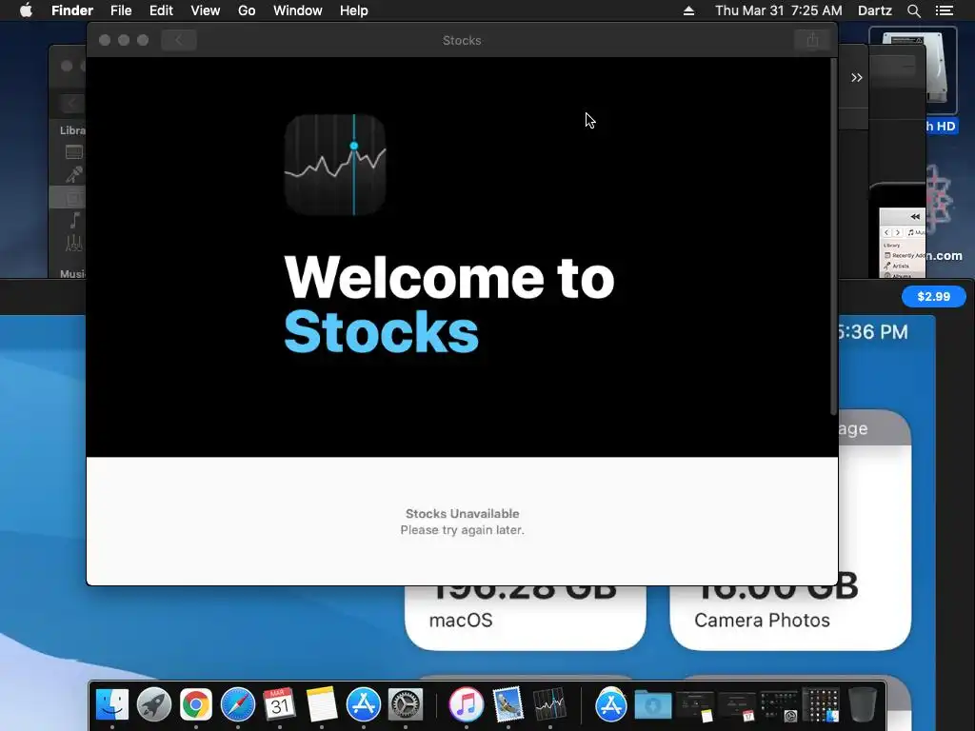Open the Finder menu in menu bar

(x=72, y=10)
